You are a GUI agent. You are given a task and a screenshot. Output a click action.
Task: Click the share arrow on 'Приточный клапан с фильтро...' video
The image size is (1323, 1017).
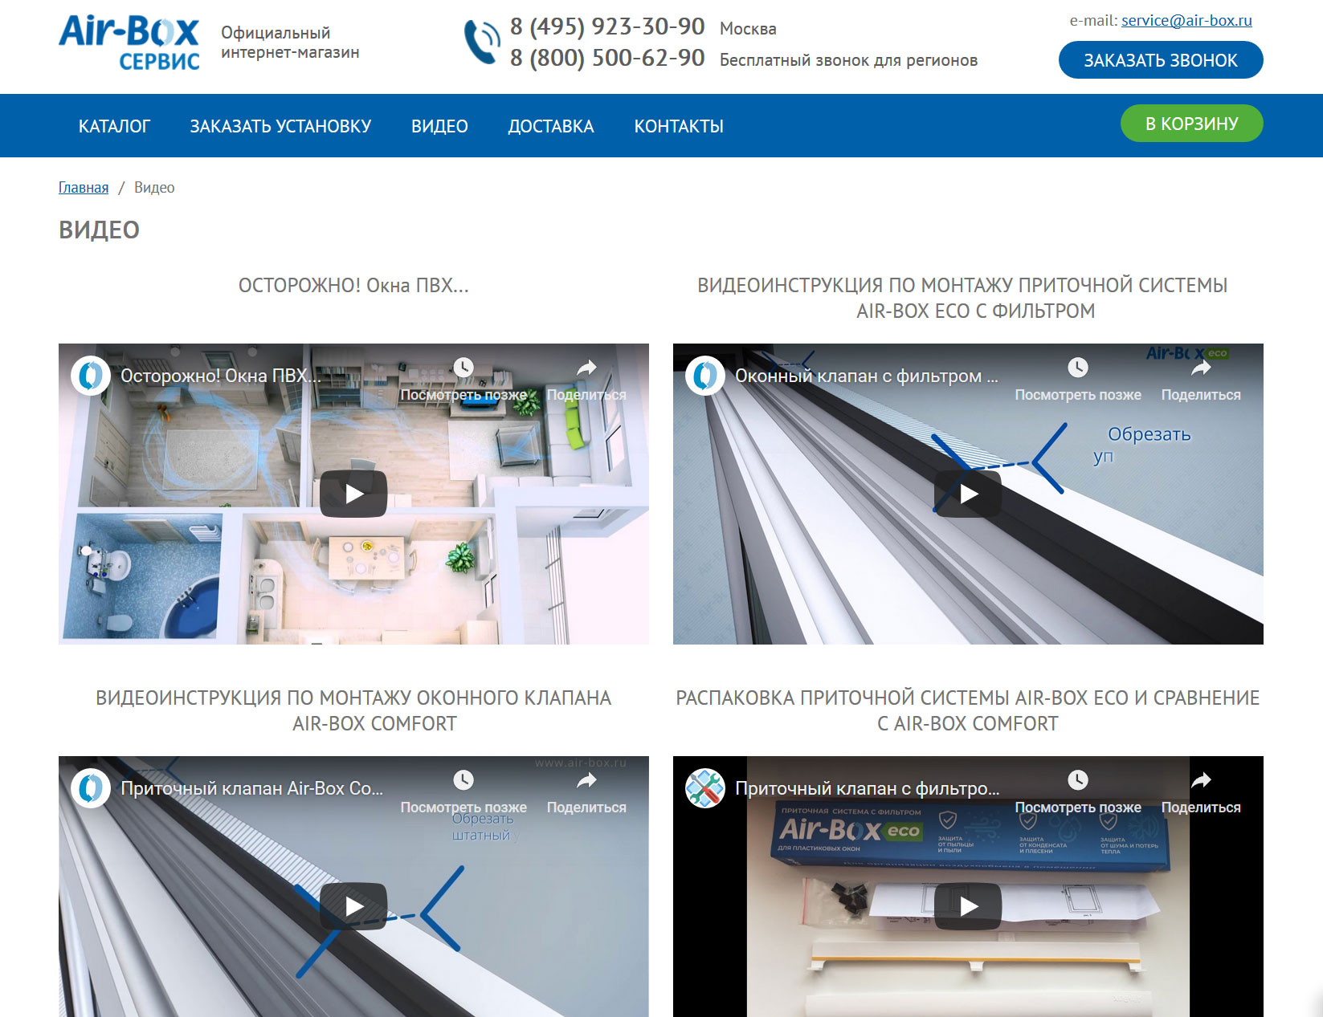1202,780
